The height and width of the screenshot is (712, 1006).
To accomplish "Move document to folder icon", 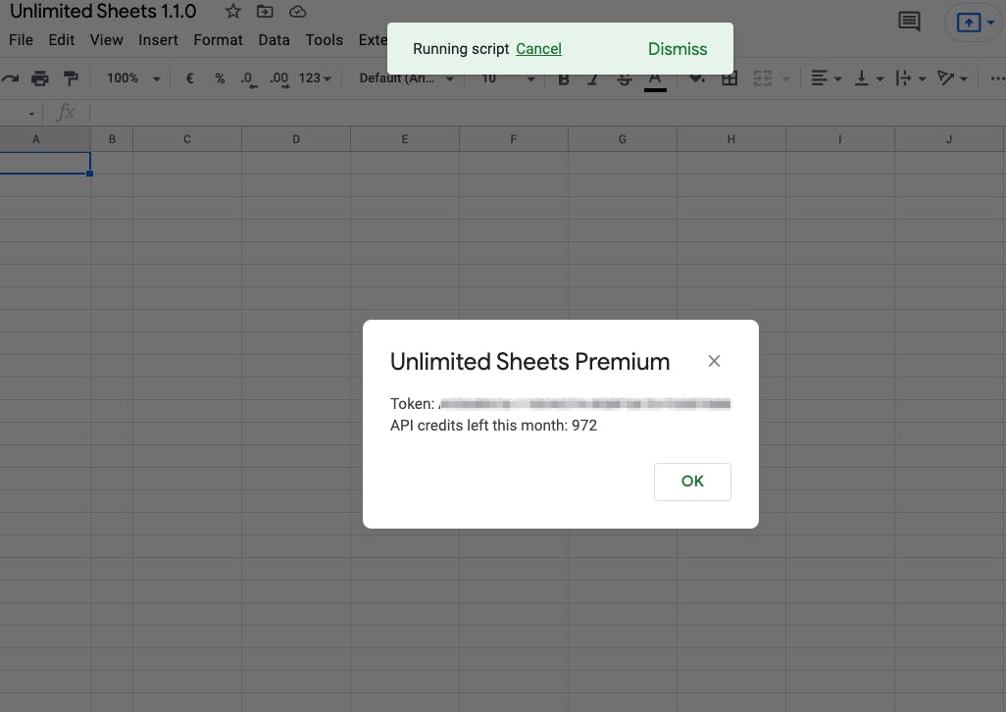I will [265, 11].
